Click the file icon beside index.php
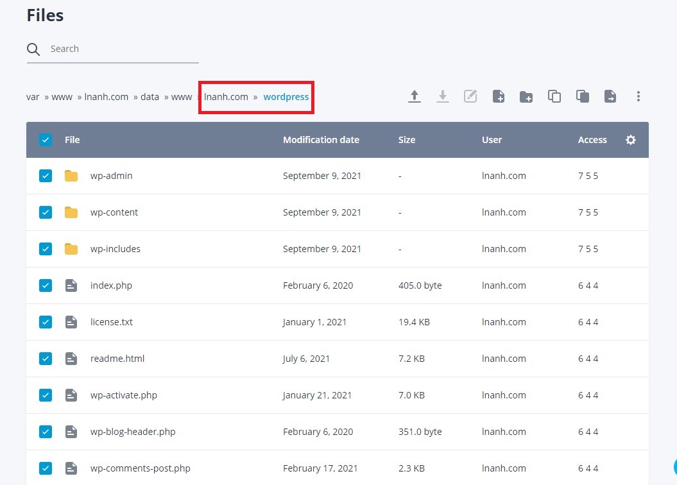The image size is (677, 485). point(71,285)
